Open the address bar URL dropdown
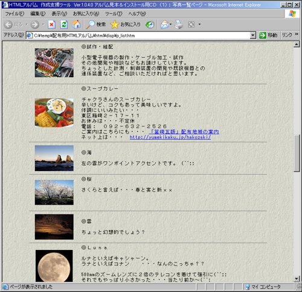 pos(253,36)
